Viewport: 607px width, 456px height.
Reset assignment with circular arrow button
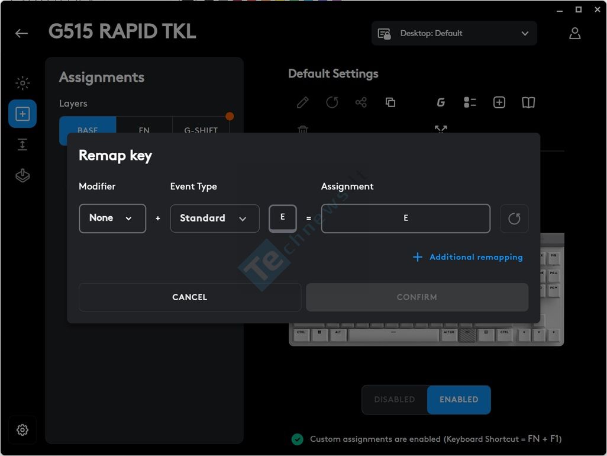tap(514, 219)
